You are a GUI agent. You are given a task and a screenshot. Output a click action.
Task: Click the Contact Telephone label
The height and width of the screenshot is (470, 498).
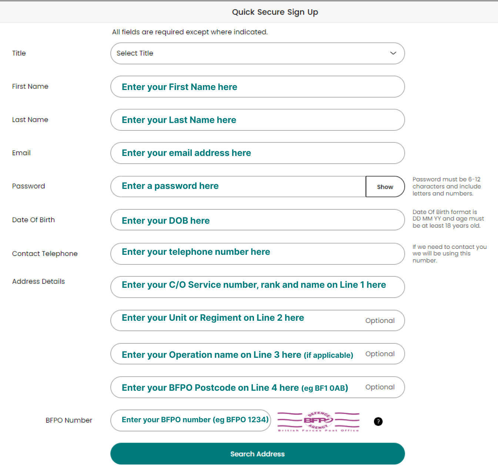[45, 254]
